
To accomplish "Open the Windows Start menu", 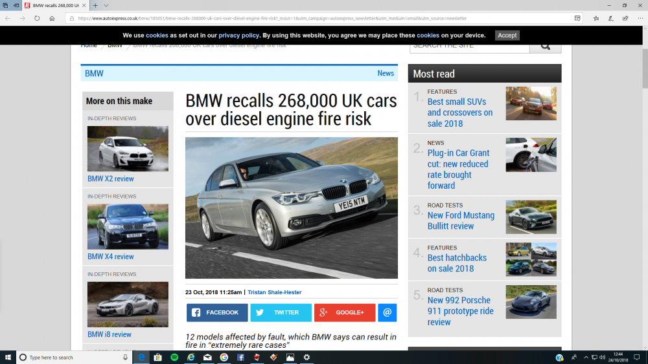I will pyautogui.click(x=8, y=358).
